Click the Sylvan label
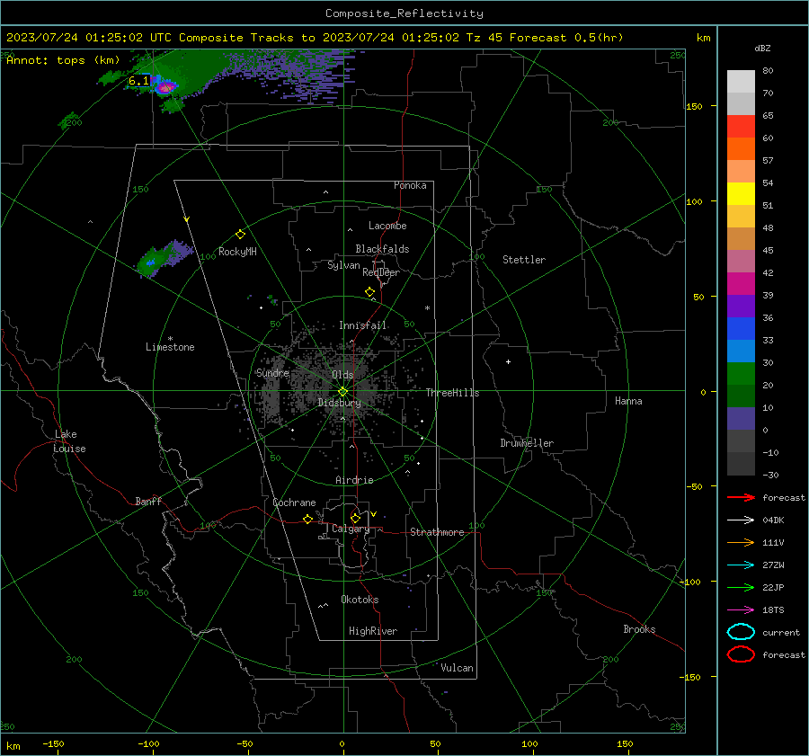Screen dimensions: 809x756 343,265
